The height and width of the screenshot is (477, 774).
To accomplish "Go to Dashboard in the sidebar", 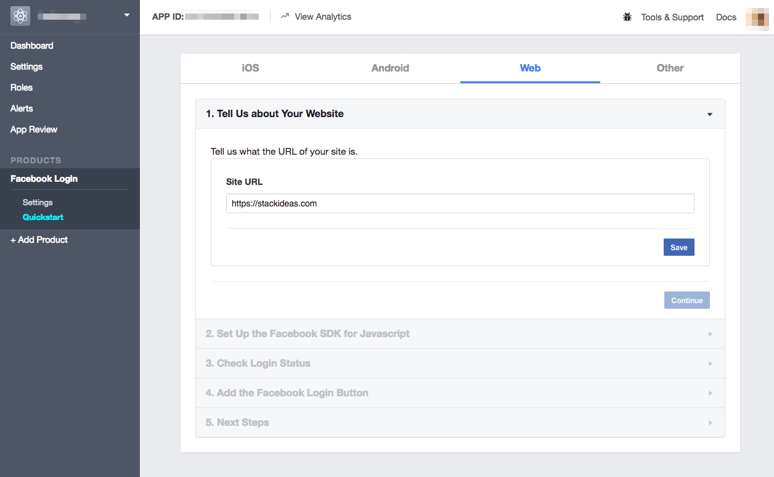I will (32, 46).
